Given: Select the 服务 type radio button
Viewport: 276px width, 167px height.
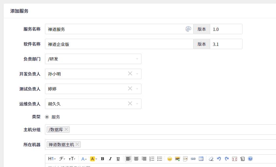Looking at the screenshot, I should [x=47, y=117].
